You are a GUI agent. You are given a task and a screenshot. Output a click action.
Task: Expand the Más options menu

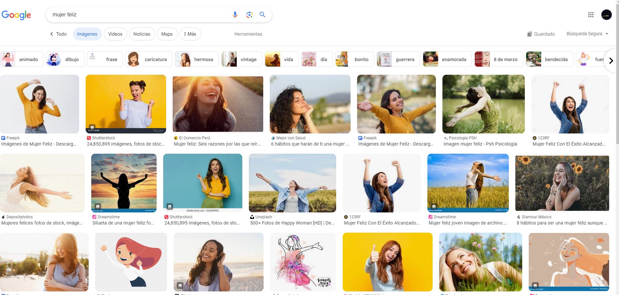pos(190,34)
